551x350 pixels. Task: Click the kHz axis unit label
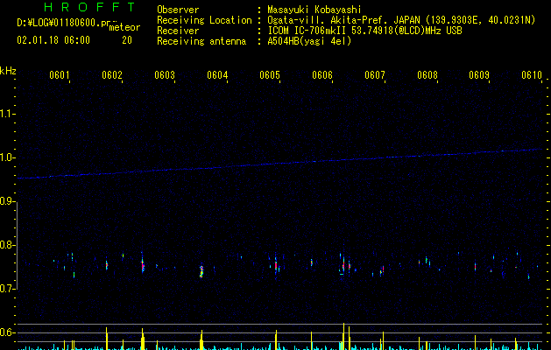pyautogui.click(x=8, y=71)
